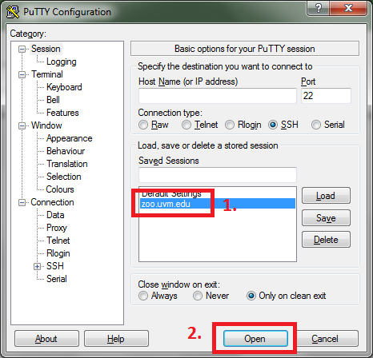Collapse the Window category node
The image size is (373, 358).
click(x=22, y=125)
